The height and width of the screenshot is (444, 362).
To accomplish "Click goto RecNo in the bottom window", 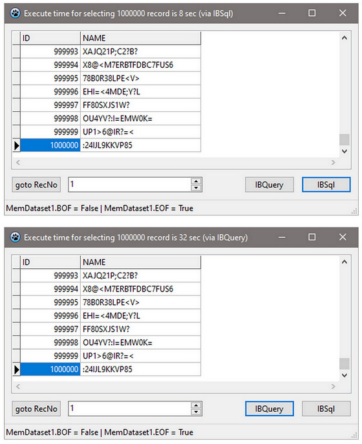I will [x=36, y=408].
